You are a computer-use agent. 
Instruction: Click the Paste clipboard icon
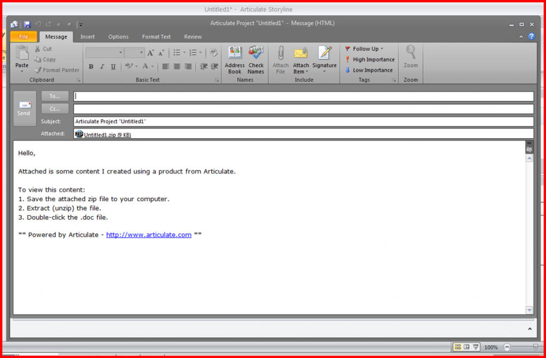click(22, 53)
